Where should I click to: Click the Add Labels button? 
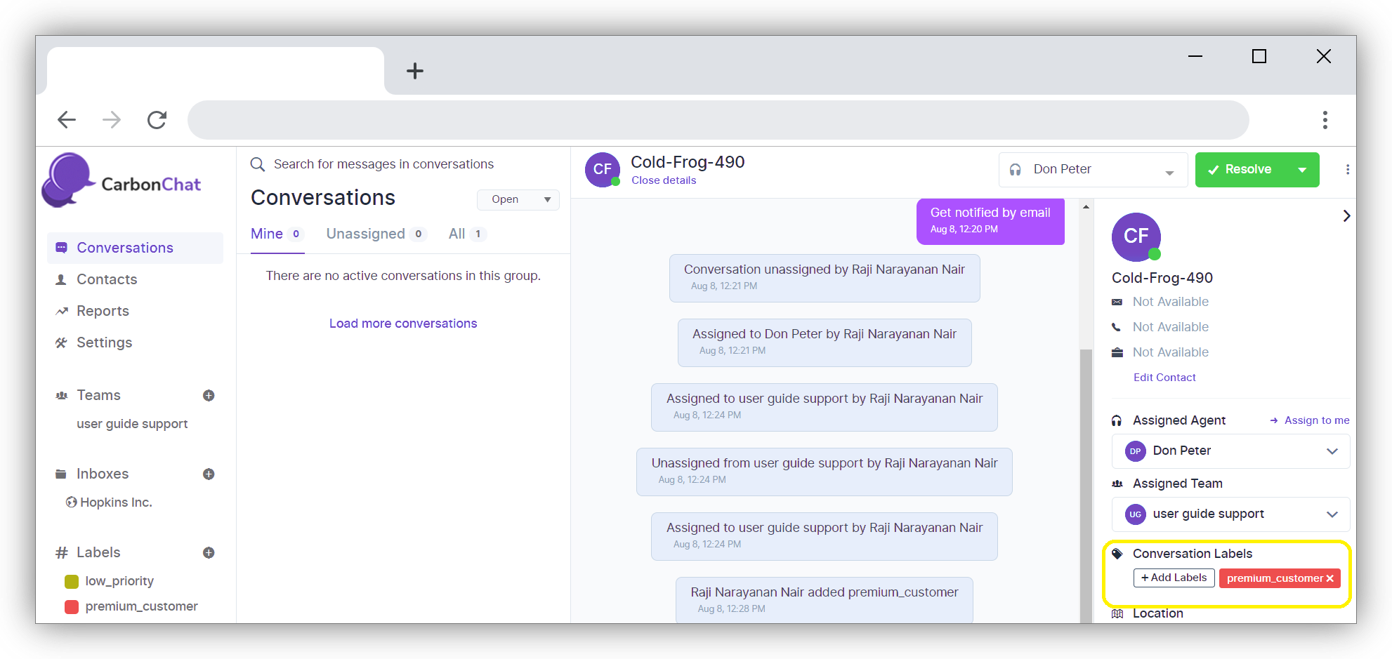click(x=1174, y=578)
